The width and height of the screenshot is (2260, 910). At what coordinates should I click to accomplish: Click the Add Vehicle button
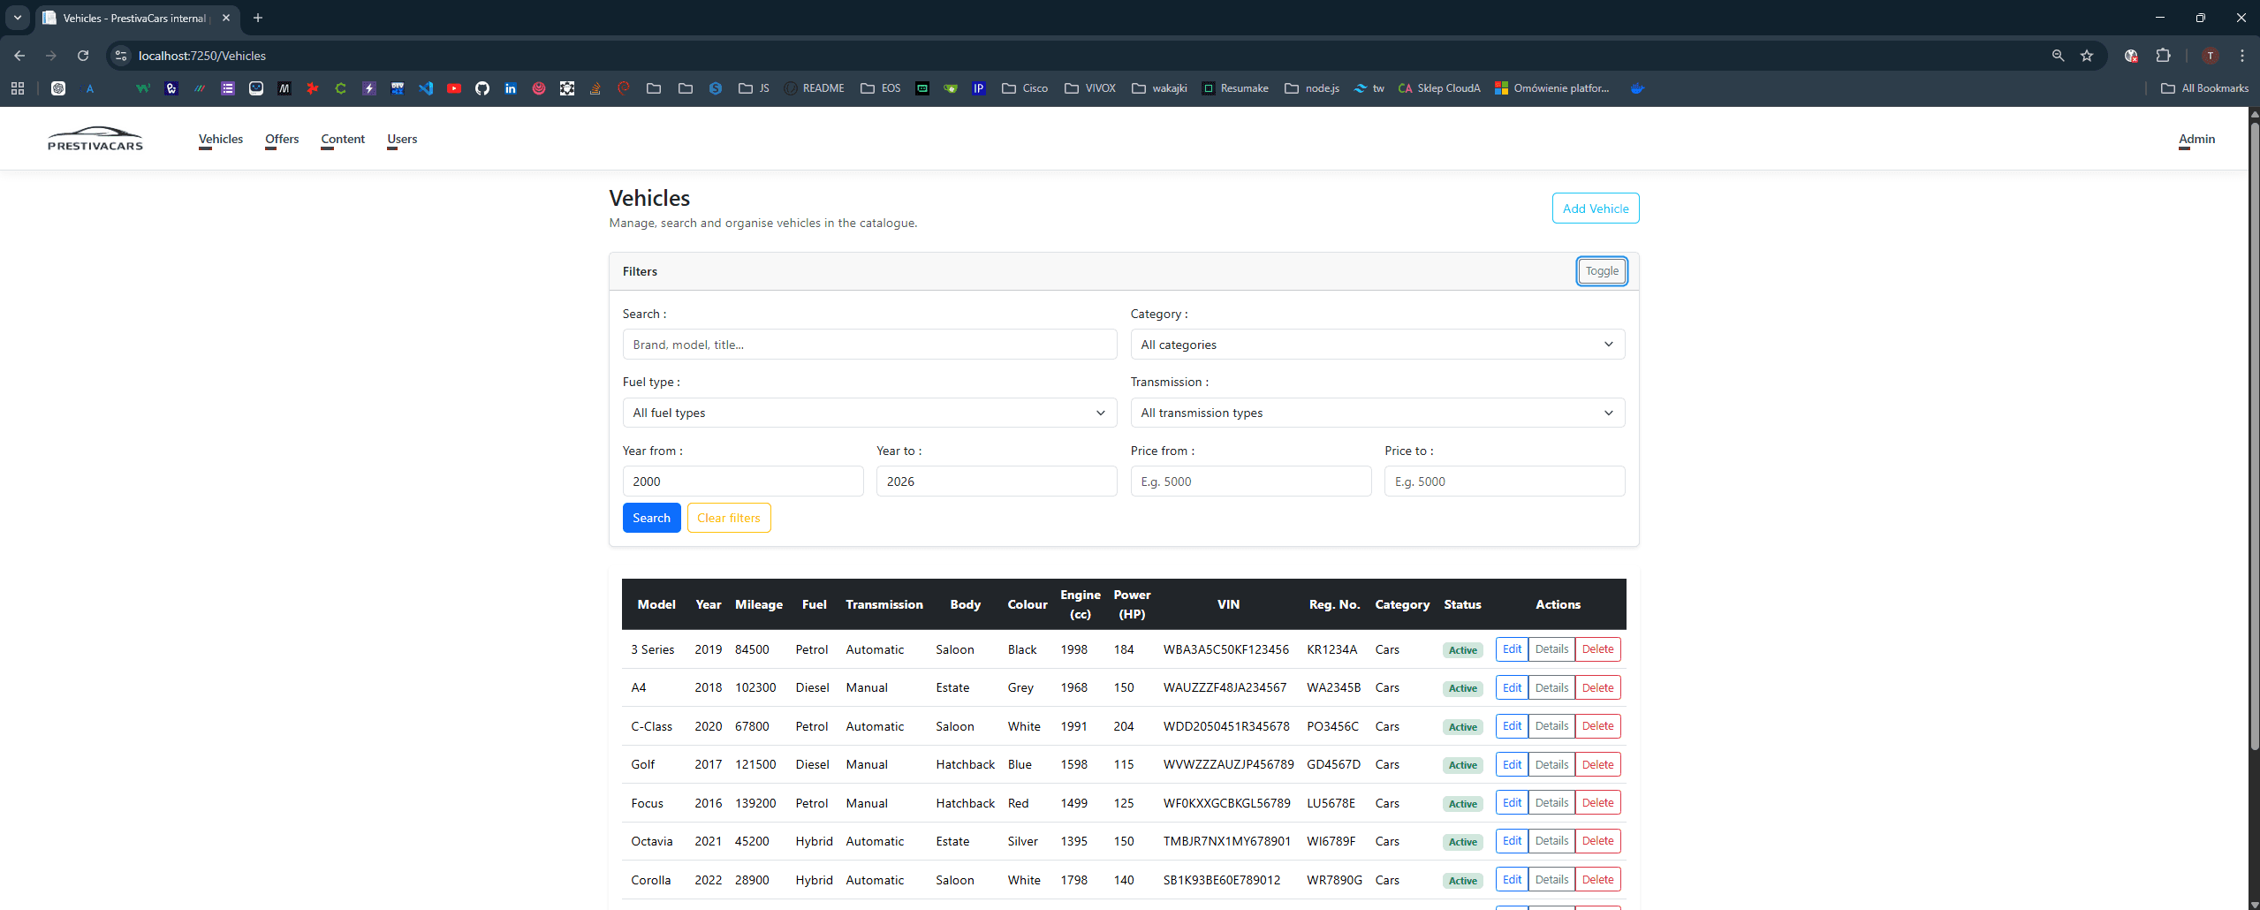1596,209
